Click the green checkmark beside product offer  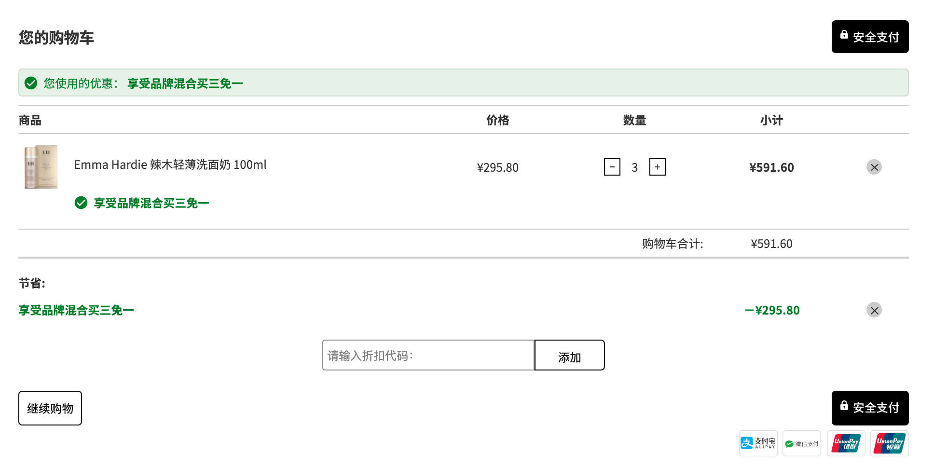(81, 203)
